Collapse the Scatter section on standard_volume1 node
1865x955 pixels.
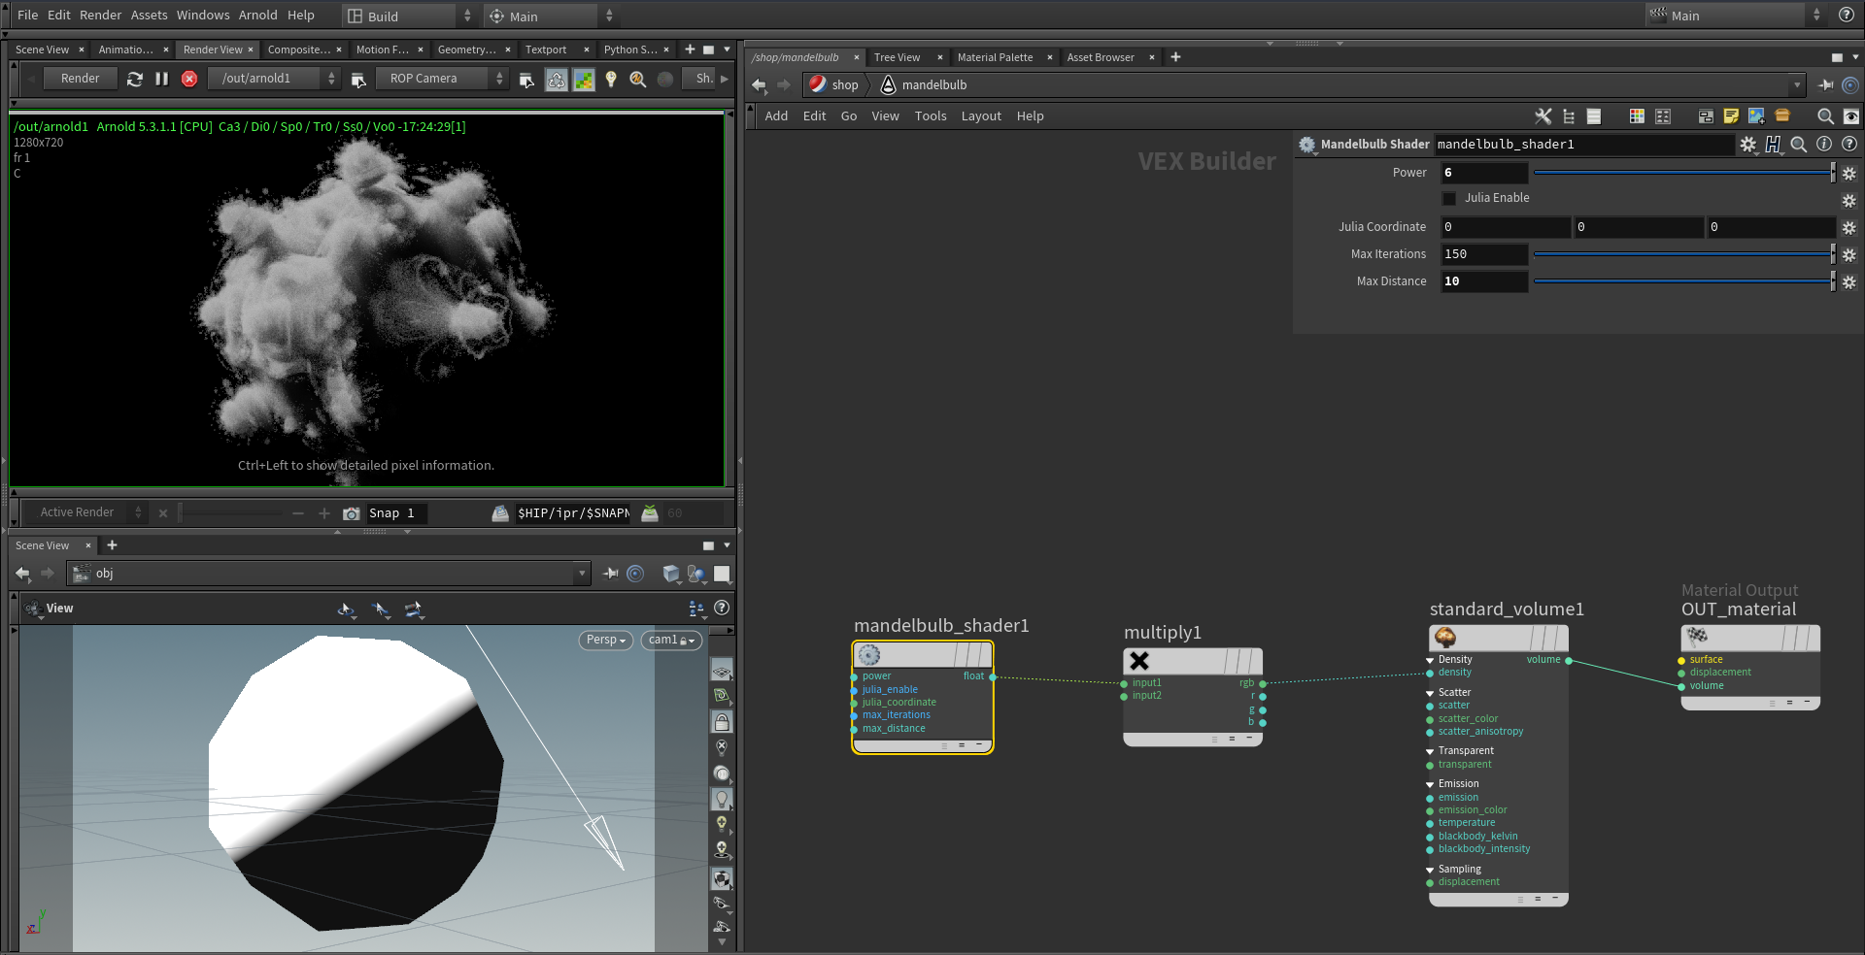1429,692
